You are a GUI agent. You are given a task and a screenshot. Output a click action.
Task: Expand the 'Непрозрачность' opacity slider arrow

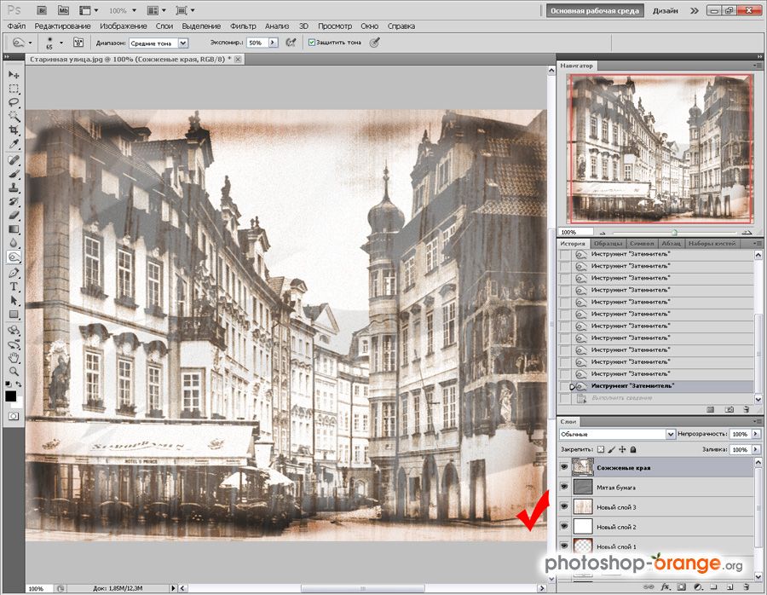pyautogui.click(x=754, y=435)
